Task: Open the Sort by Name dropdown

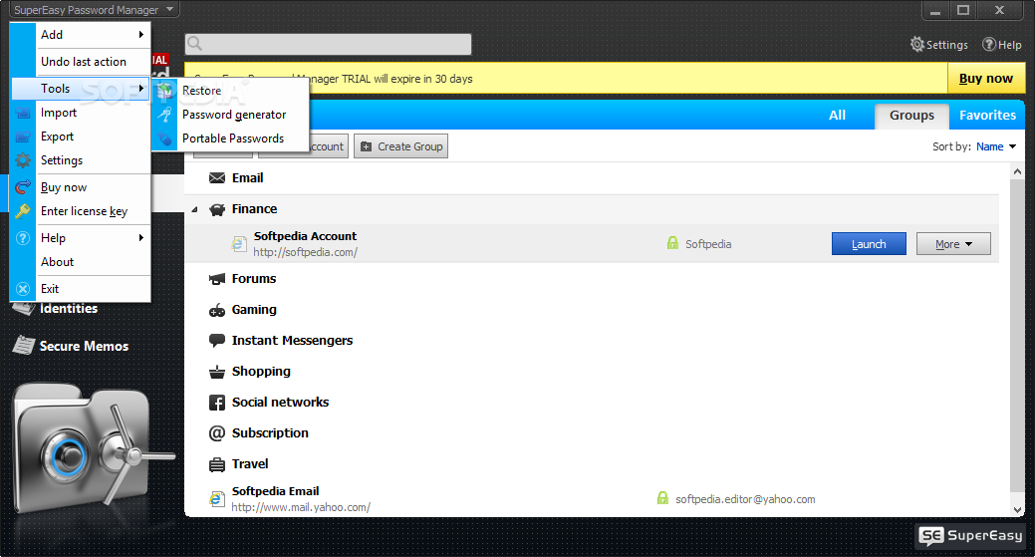Action: (x=997, y=146)
